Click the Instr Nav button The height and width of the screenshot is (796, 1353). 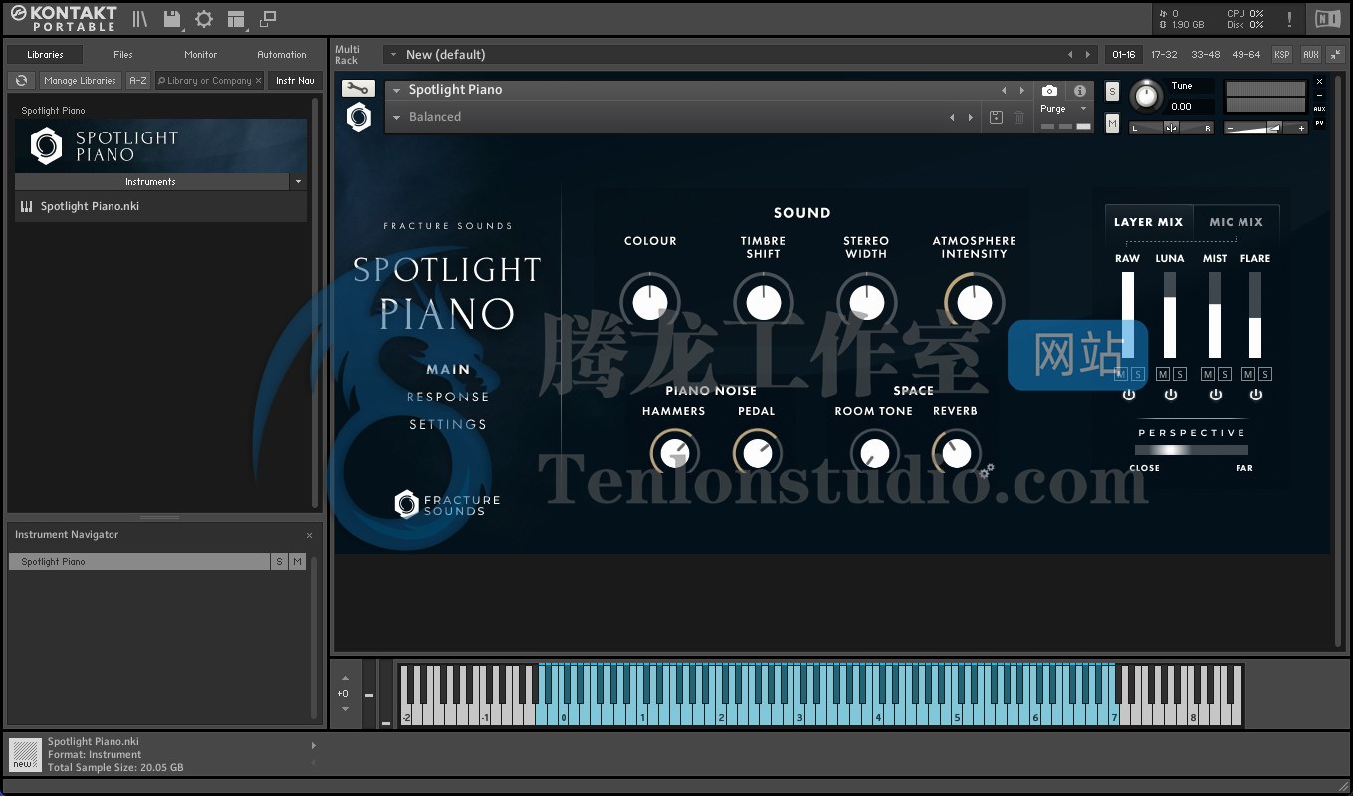click(x=295, y=81)
